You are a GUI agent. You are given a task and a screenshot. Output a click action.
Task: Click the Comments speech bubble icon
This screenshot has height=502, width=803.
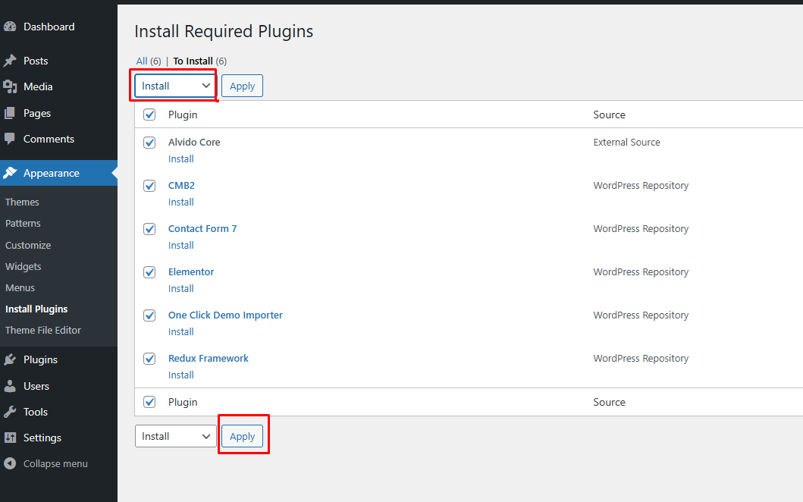[10, 139]
